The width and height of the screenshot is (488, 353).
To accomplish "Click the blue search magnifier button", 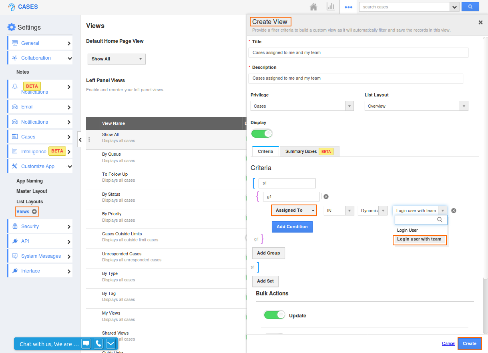I will point(470,6).
